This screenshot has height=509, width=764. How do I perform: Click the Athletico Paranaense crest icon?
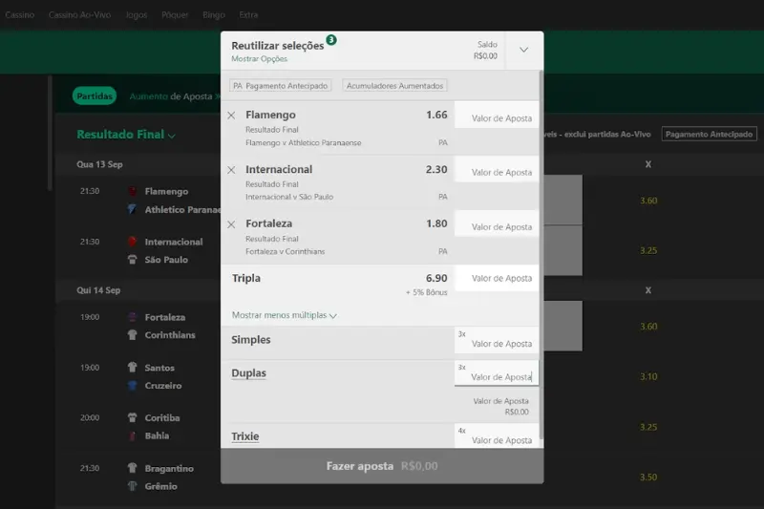tap(132, 209)
